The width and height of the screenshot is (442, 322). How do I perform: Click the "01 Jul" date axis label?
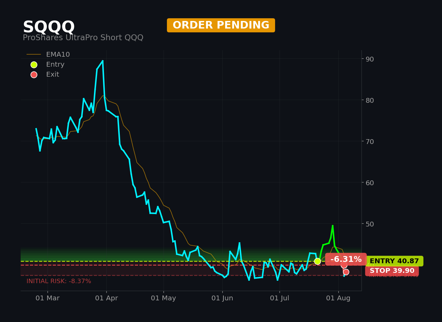[x=280, y=298]
